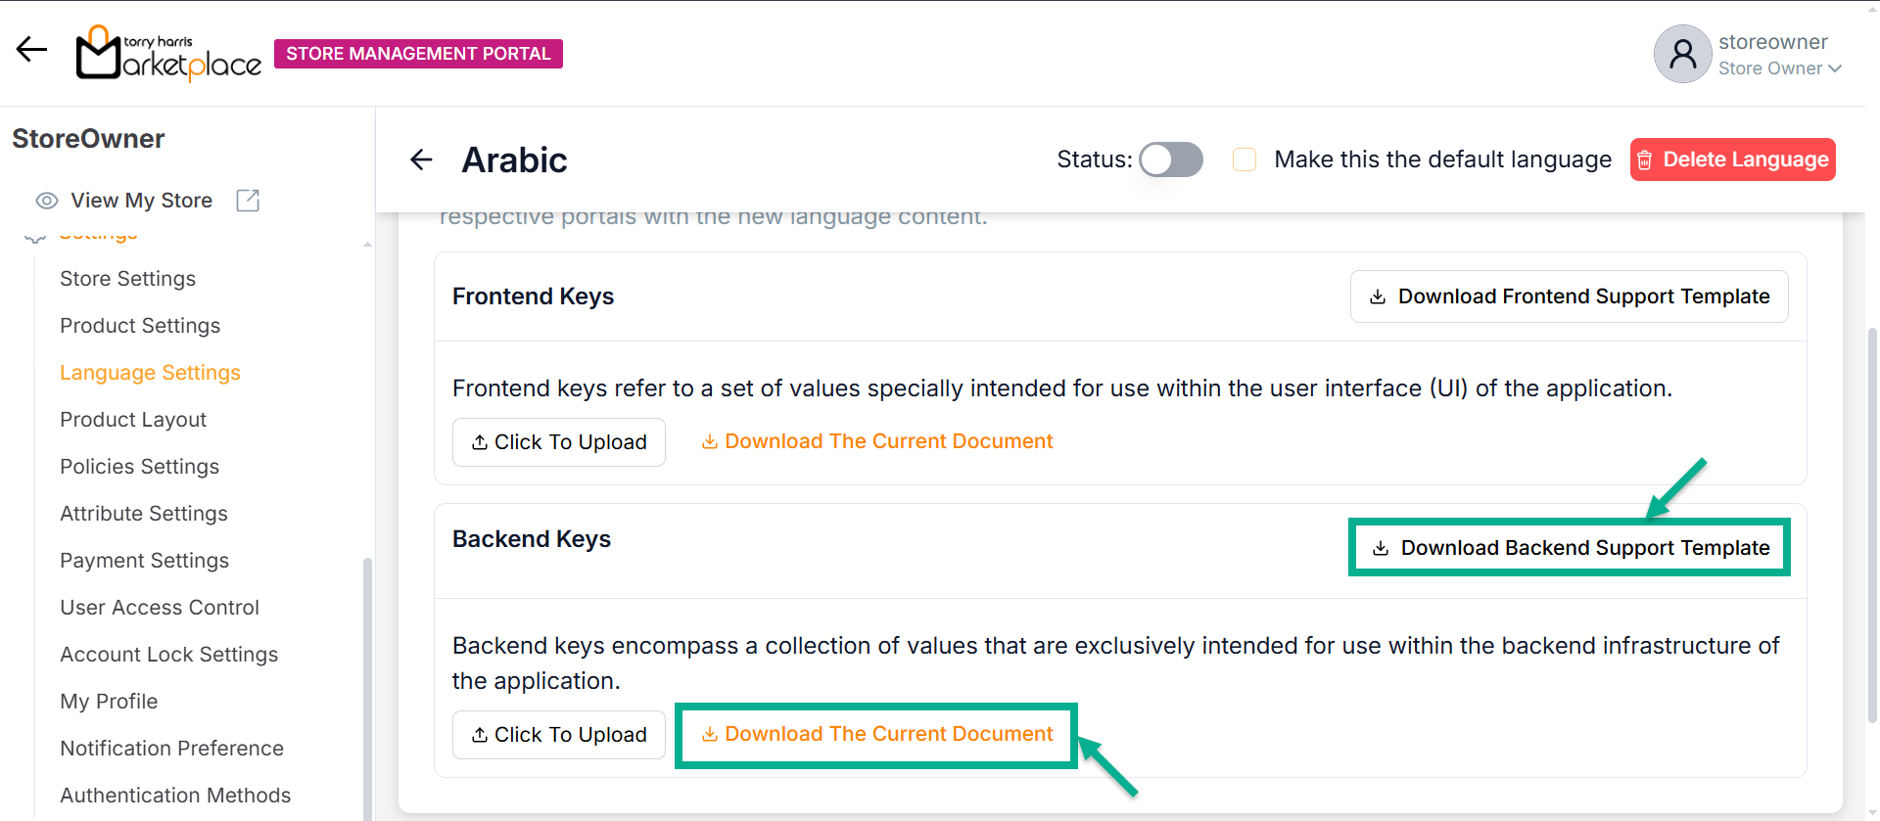Download The Current Document for Frontend Keys

877,441
